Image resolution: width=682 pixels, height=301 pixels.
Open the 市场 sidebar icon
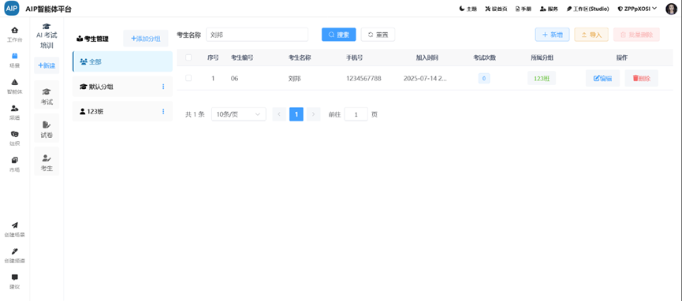15,160
